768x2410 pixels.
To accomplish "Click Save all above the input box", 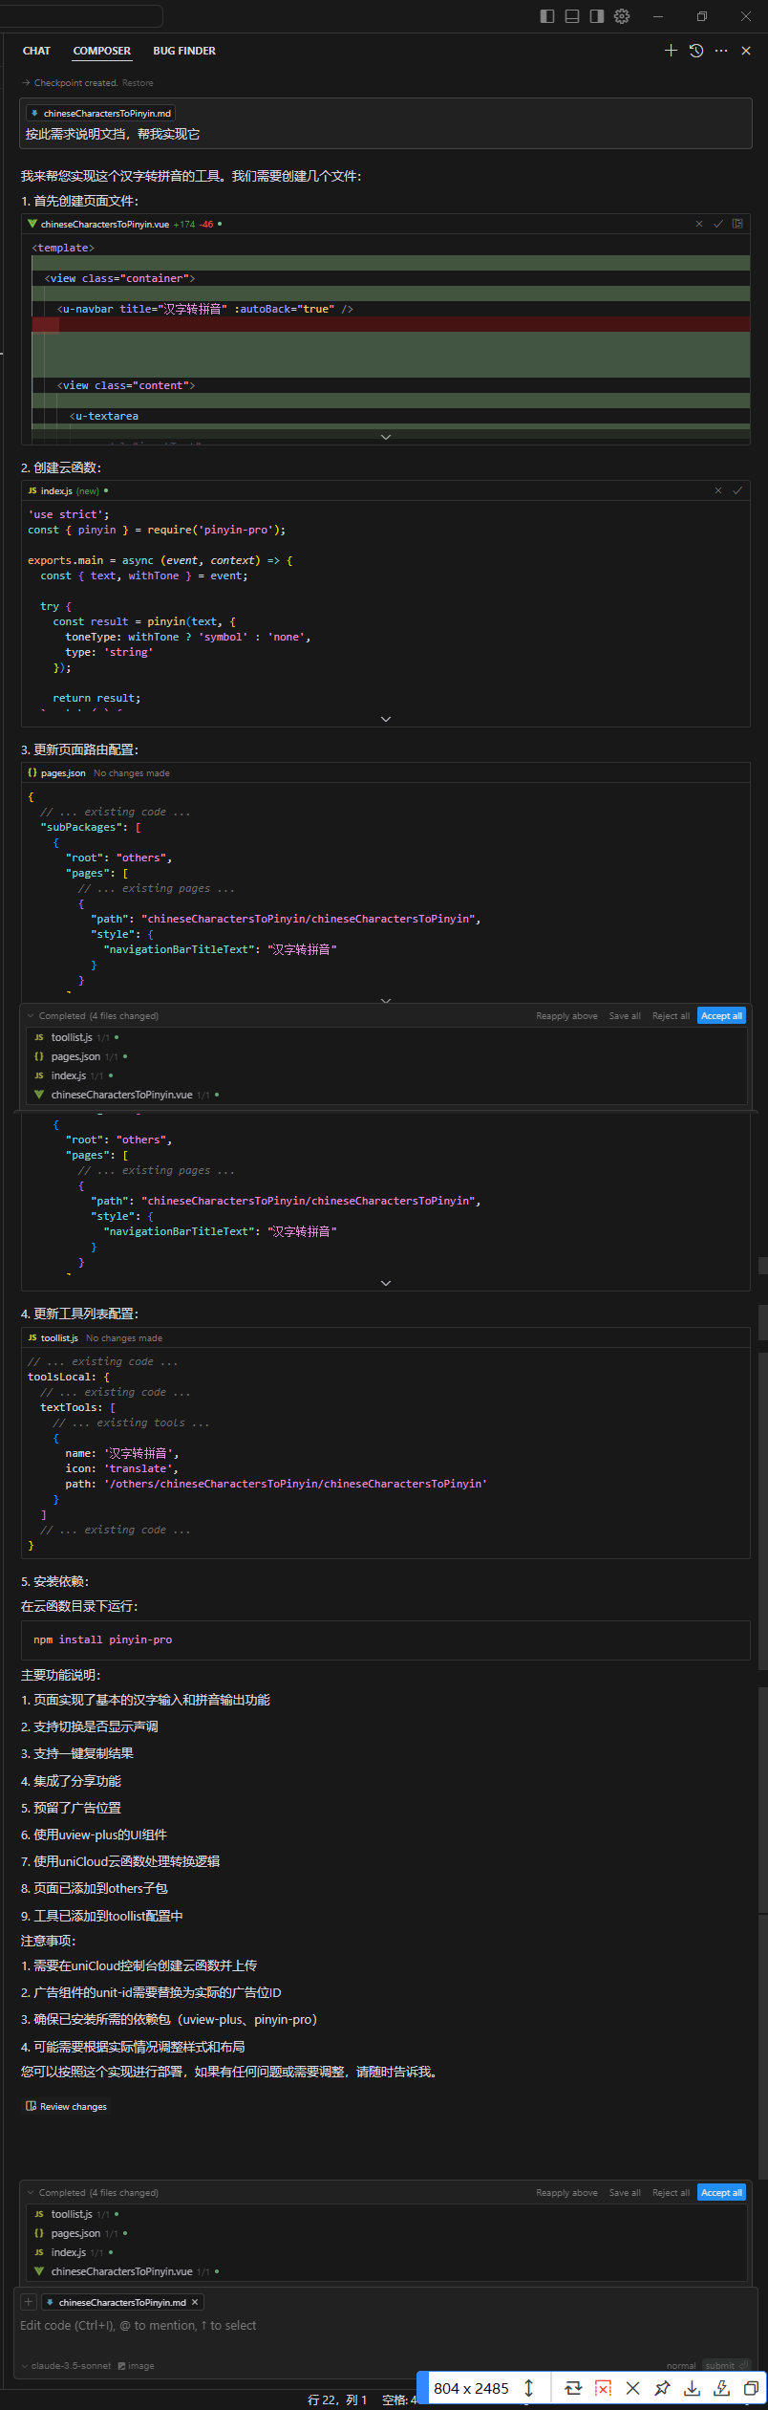I will click(625, 2192).
